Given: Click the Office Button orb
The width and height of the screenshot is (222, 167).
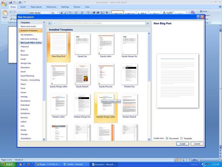Looking at the screenshot, I should click(x=4, y=4).
